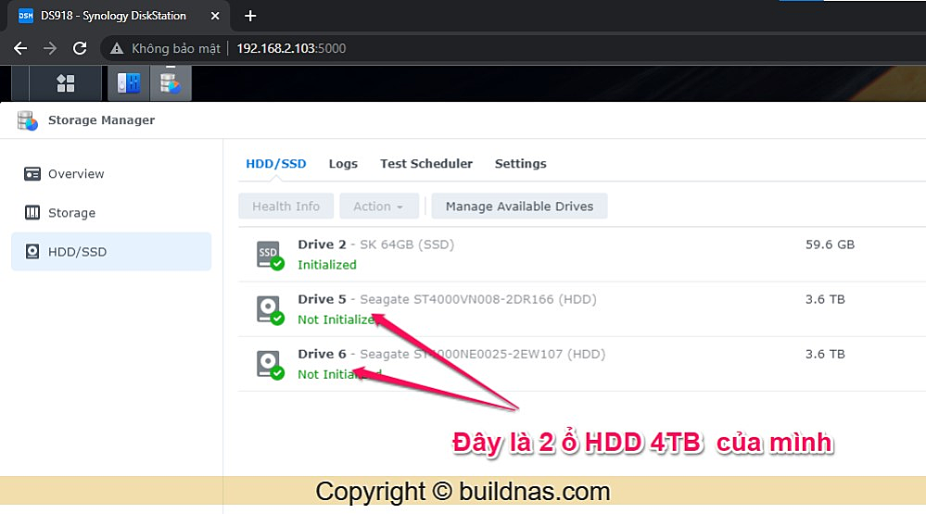The height and width of the screenshot is (514, 926).
Task: Select the Drive 2 SK 64GB row
Action: [582, 255]
